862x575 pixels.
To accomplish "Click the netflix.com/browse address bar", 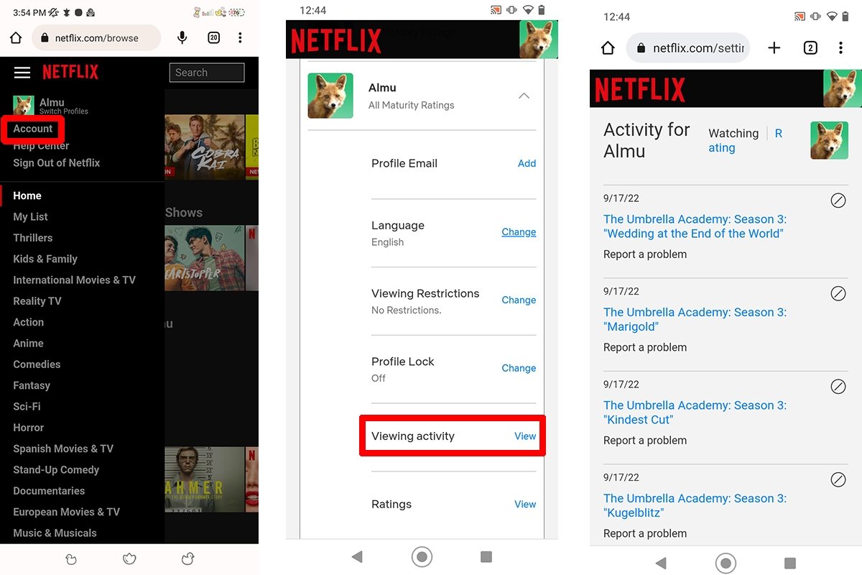I will 96,38.
